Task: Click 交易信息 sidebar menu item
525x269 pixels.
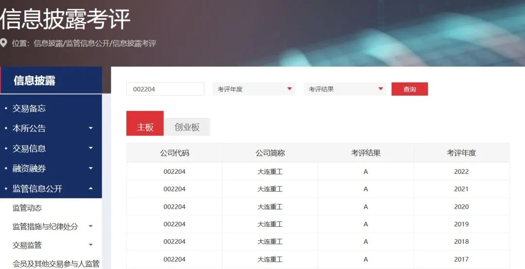Action: tap(29, 148)
